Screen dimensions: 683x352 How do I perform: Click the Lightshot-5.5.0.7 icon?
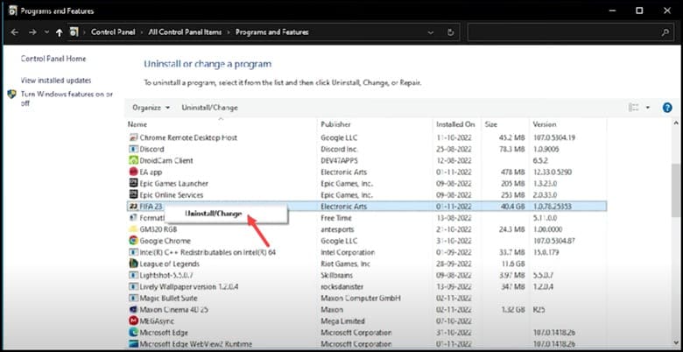pos(134,275)
